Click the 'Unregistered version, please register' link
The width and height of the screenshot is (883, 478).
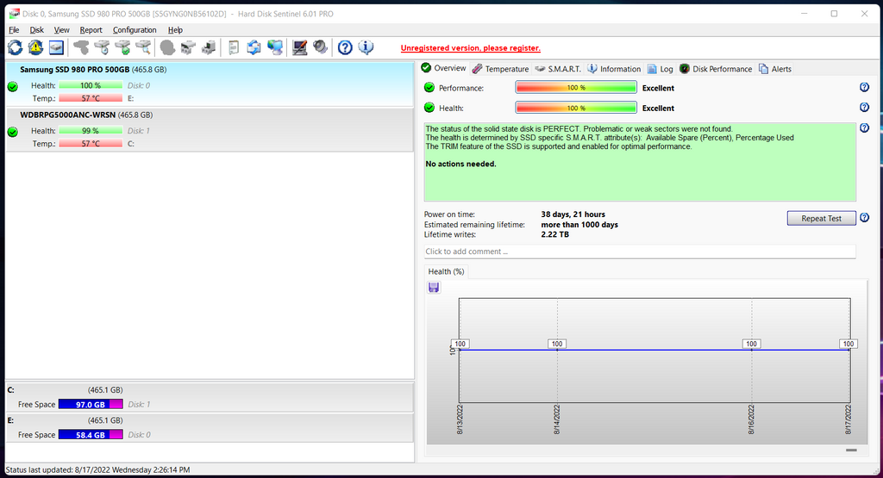pyautogui.click(x=471, y=48)
